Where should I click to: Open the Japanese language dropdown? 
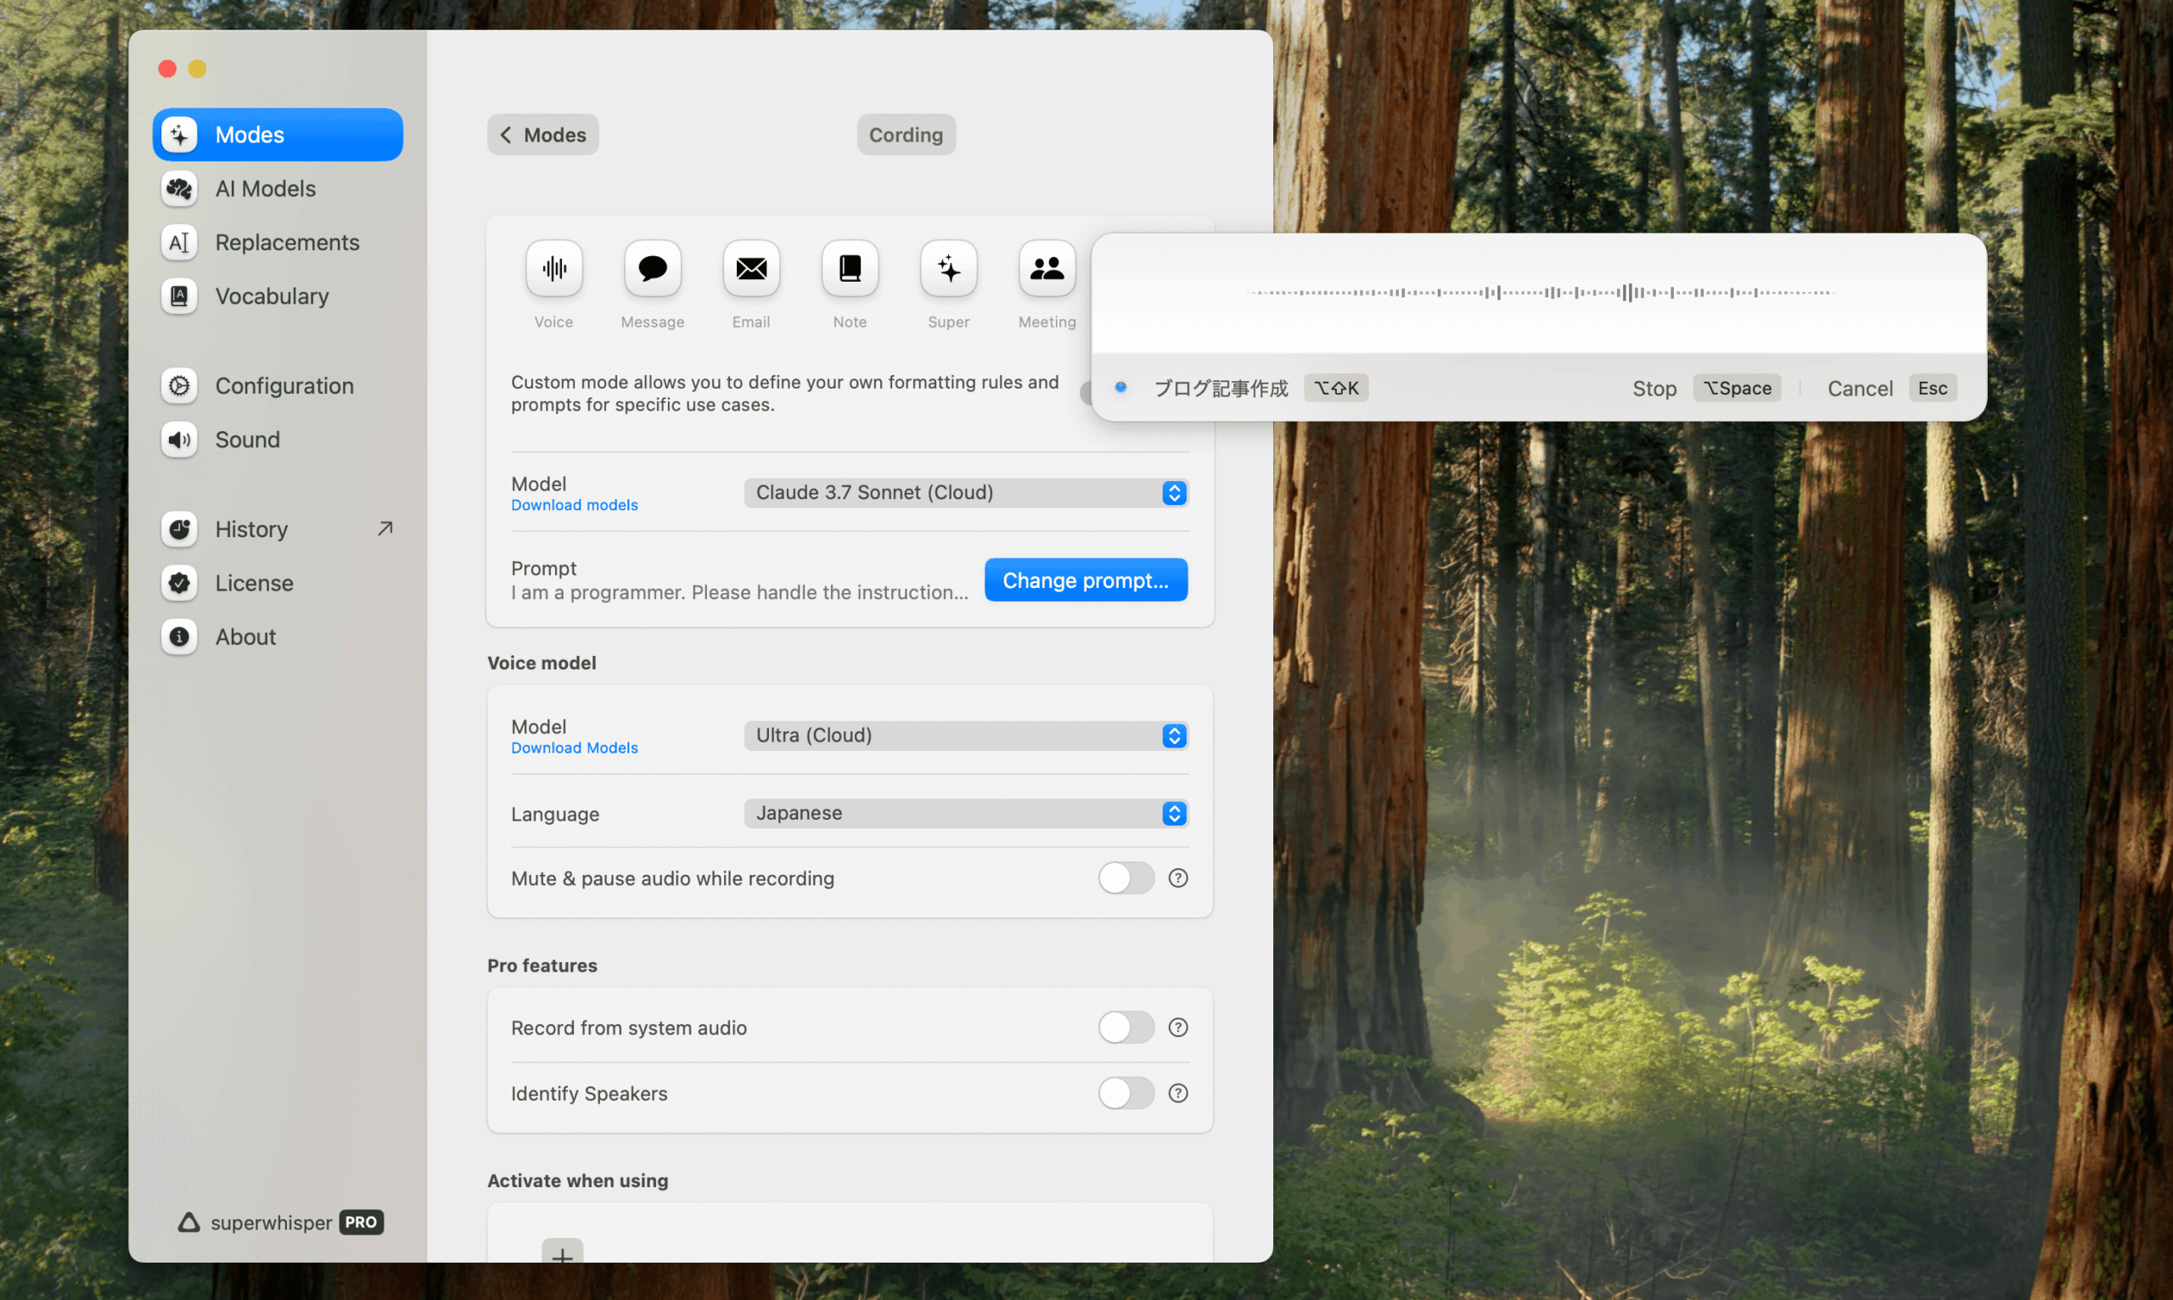(965, 813)
